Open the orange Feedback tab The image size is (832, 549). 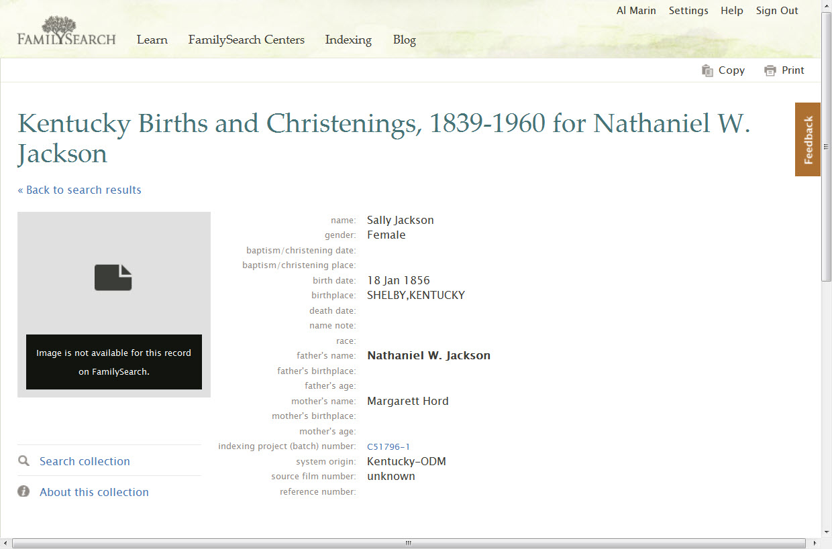tap(808, 139)
